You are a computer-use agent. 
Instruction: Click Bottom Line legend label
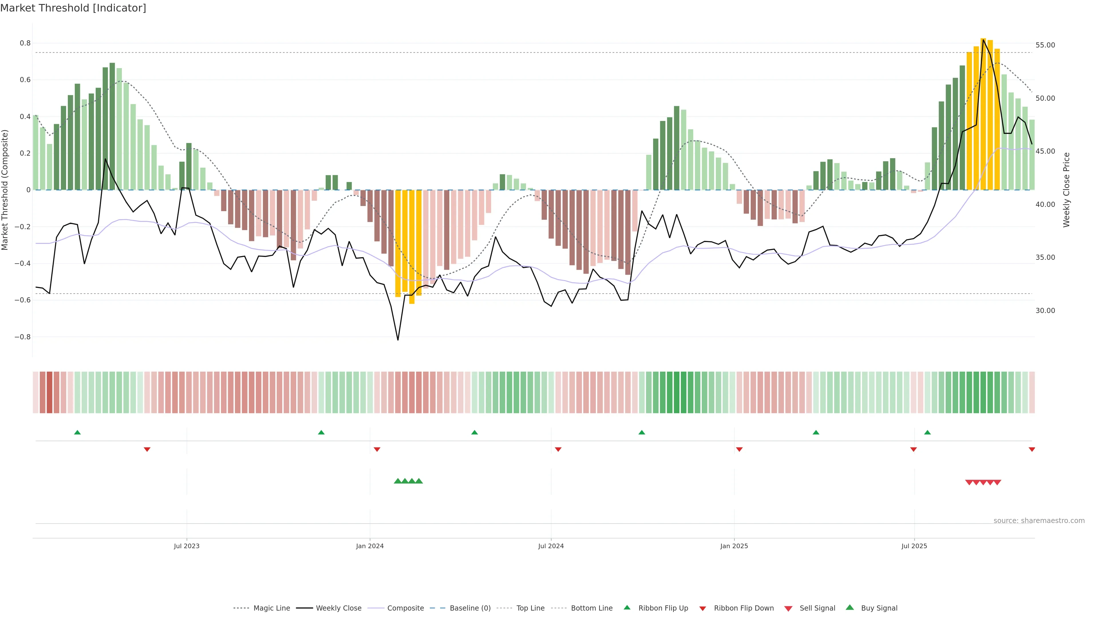tap(591, 608)
